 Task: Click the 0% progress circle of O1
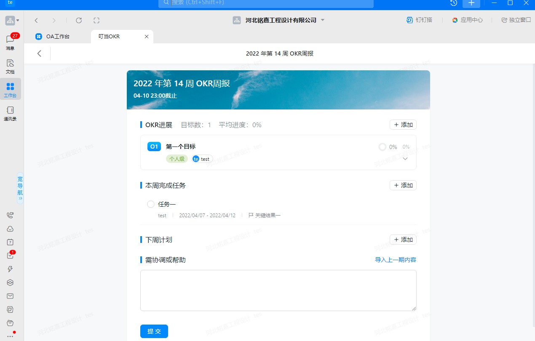[383, 147]
